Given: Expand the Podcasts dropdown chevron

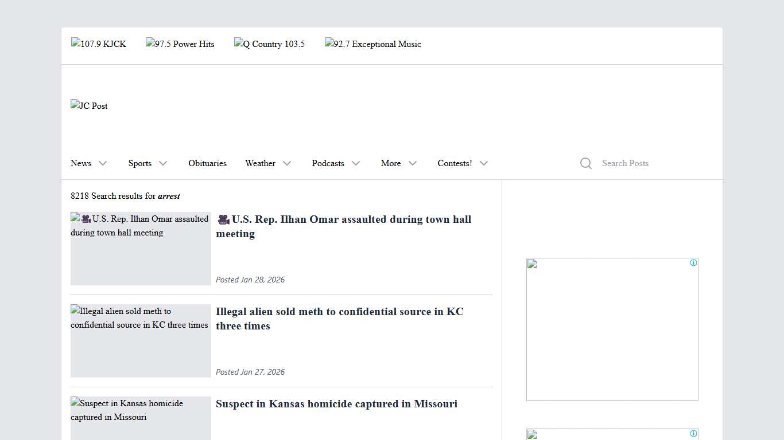Looking at the screenshot, I should click(356, 163).
